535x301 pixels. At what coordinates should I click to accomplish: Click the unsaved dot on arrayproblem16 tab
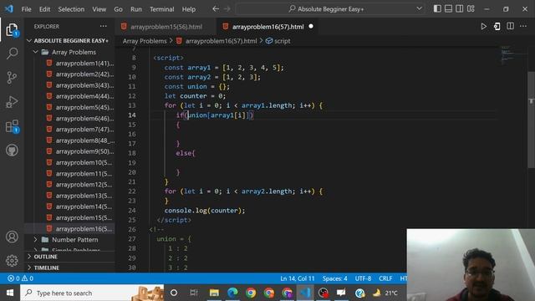pyautogui.click(x=311, y=26)
